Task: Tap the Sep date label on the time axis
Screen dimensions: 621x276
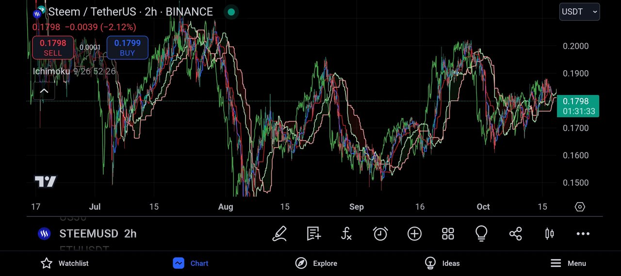Action: click(357, 207)
